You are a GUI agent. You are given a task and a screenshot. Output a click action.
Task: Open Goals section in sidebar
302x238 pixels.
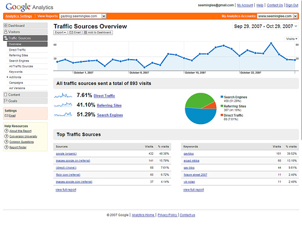25,101
